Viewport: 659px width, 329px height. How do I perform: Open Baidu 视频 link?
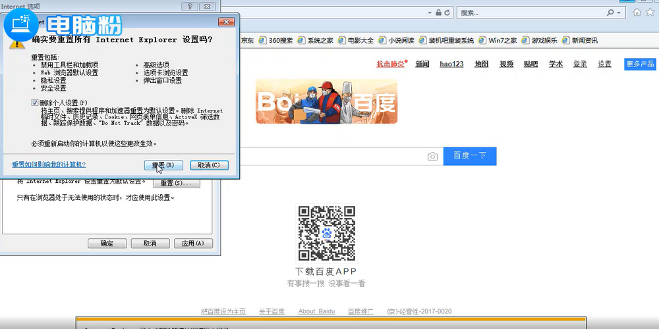pyautogui.click(x=506, y=64)
